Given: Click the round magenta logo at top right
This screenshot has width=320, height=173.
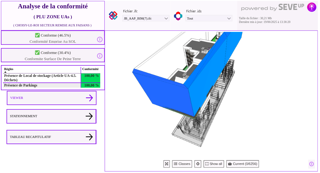Looking at the screenshot, I should coord(311,7).
